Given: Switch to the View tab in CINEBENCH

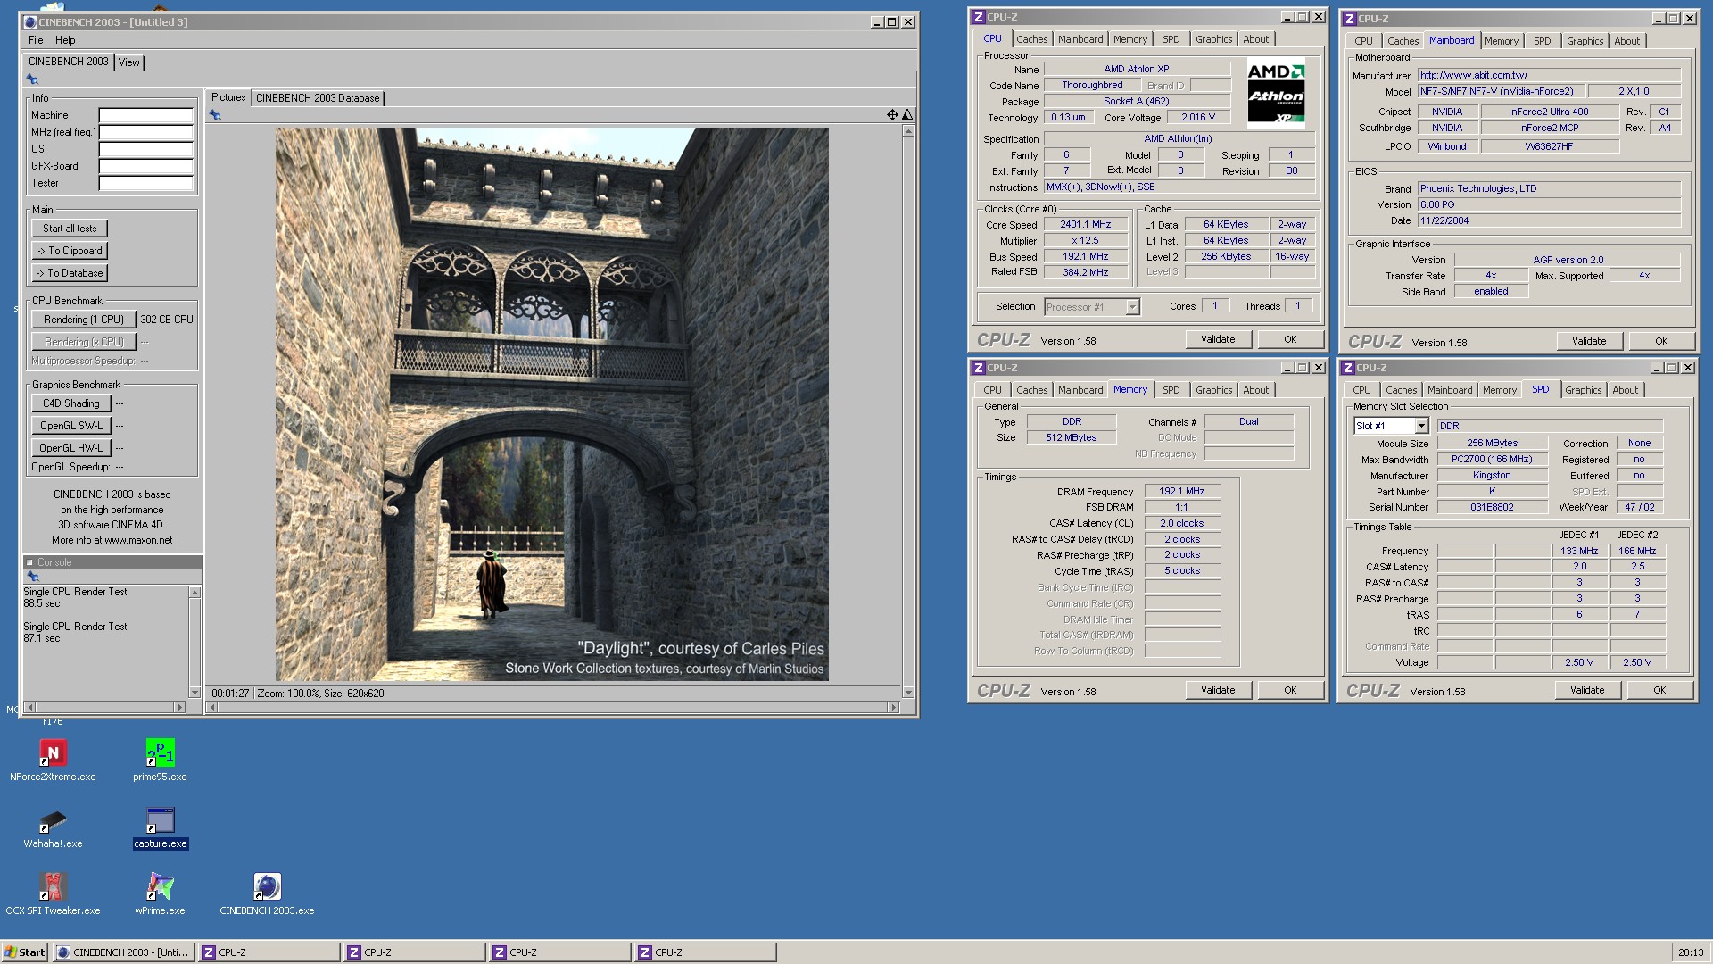Looking at the screenshot, I should [x=129, y=62].
